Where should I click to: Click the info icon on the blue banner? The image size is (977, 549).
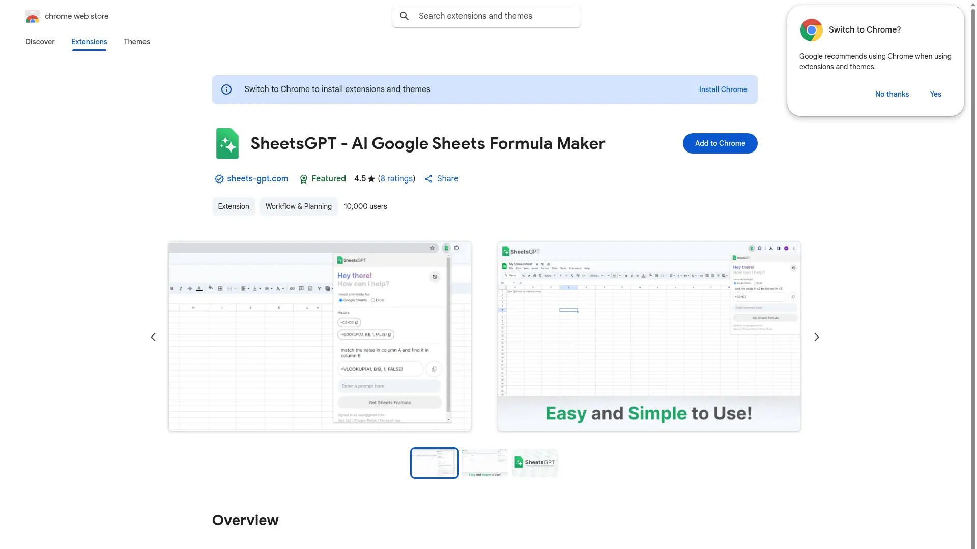[x=226, y=89]
